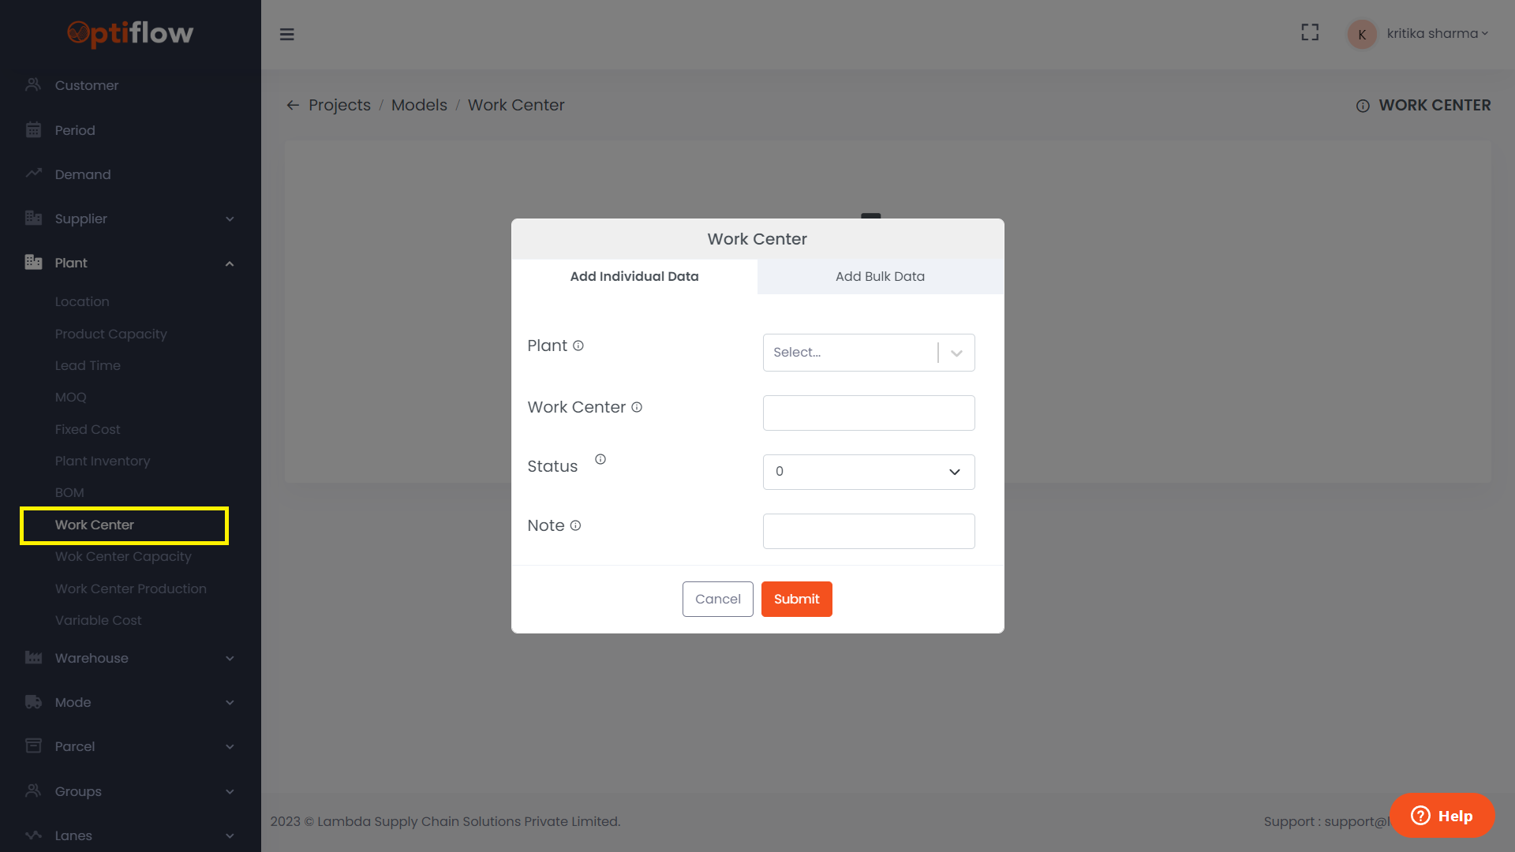Click the Work Center field info icon
This screenshot has height=852, width=1515.
coord(637,407)
